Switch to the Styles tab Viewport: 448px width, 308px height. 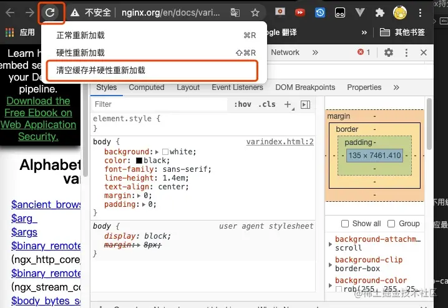(106, 87)
